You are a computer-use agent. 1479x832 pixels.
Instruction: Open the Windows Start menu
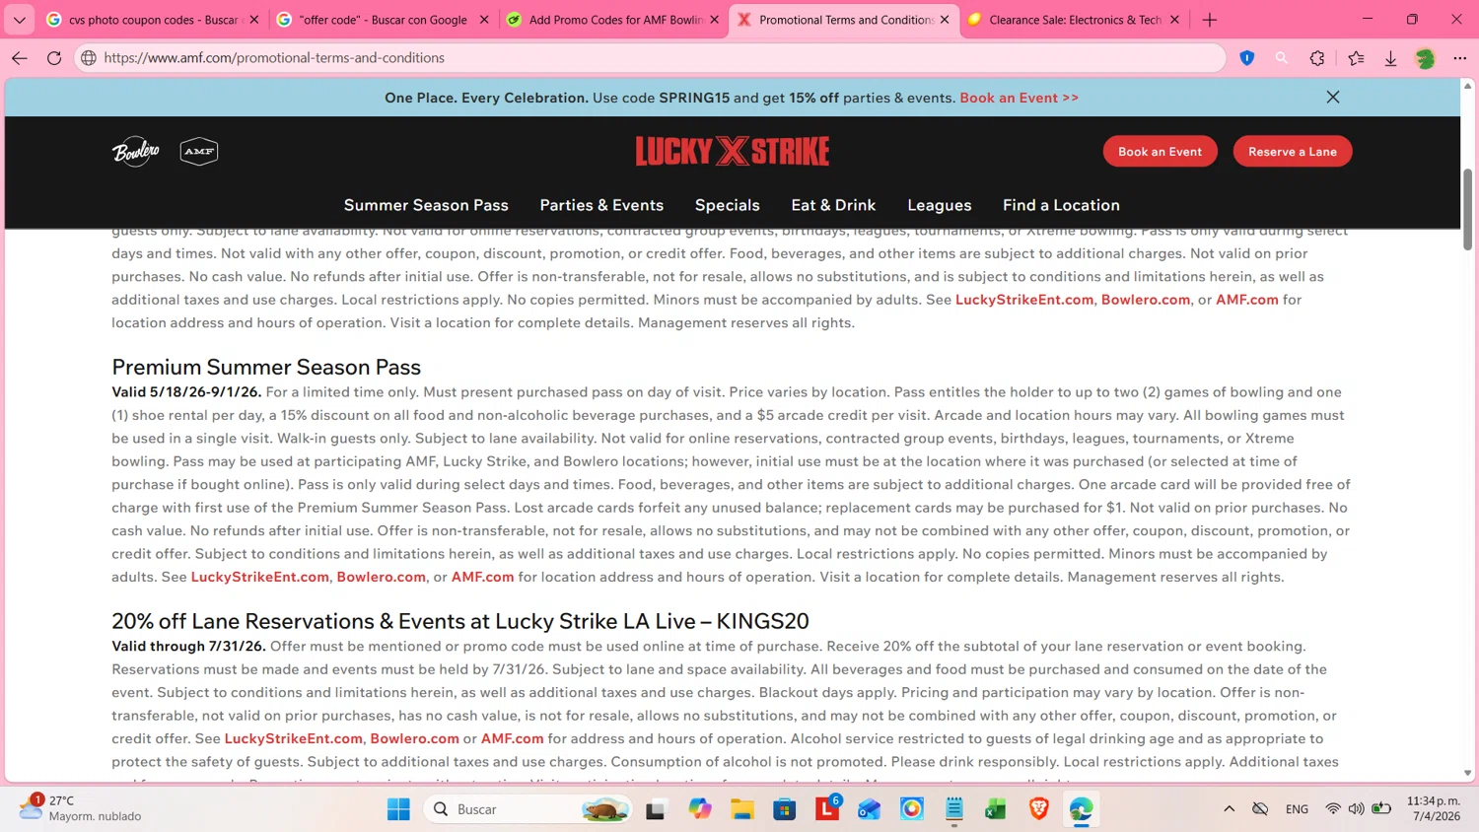(398, 809)
